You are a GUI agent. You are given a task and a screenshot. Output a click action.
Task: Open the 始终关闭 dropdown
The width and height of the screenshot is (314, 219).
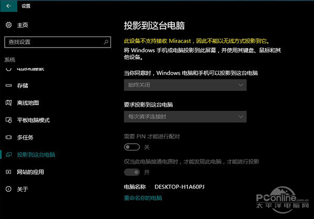pos(185,85)
